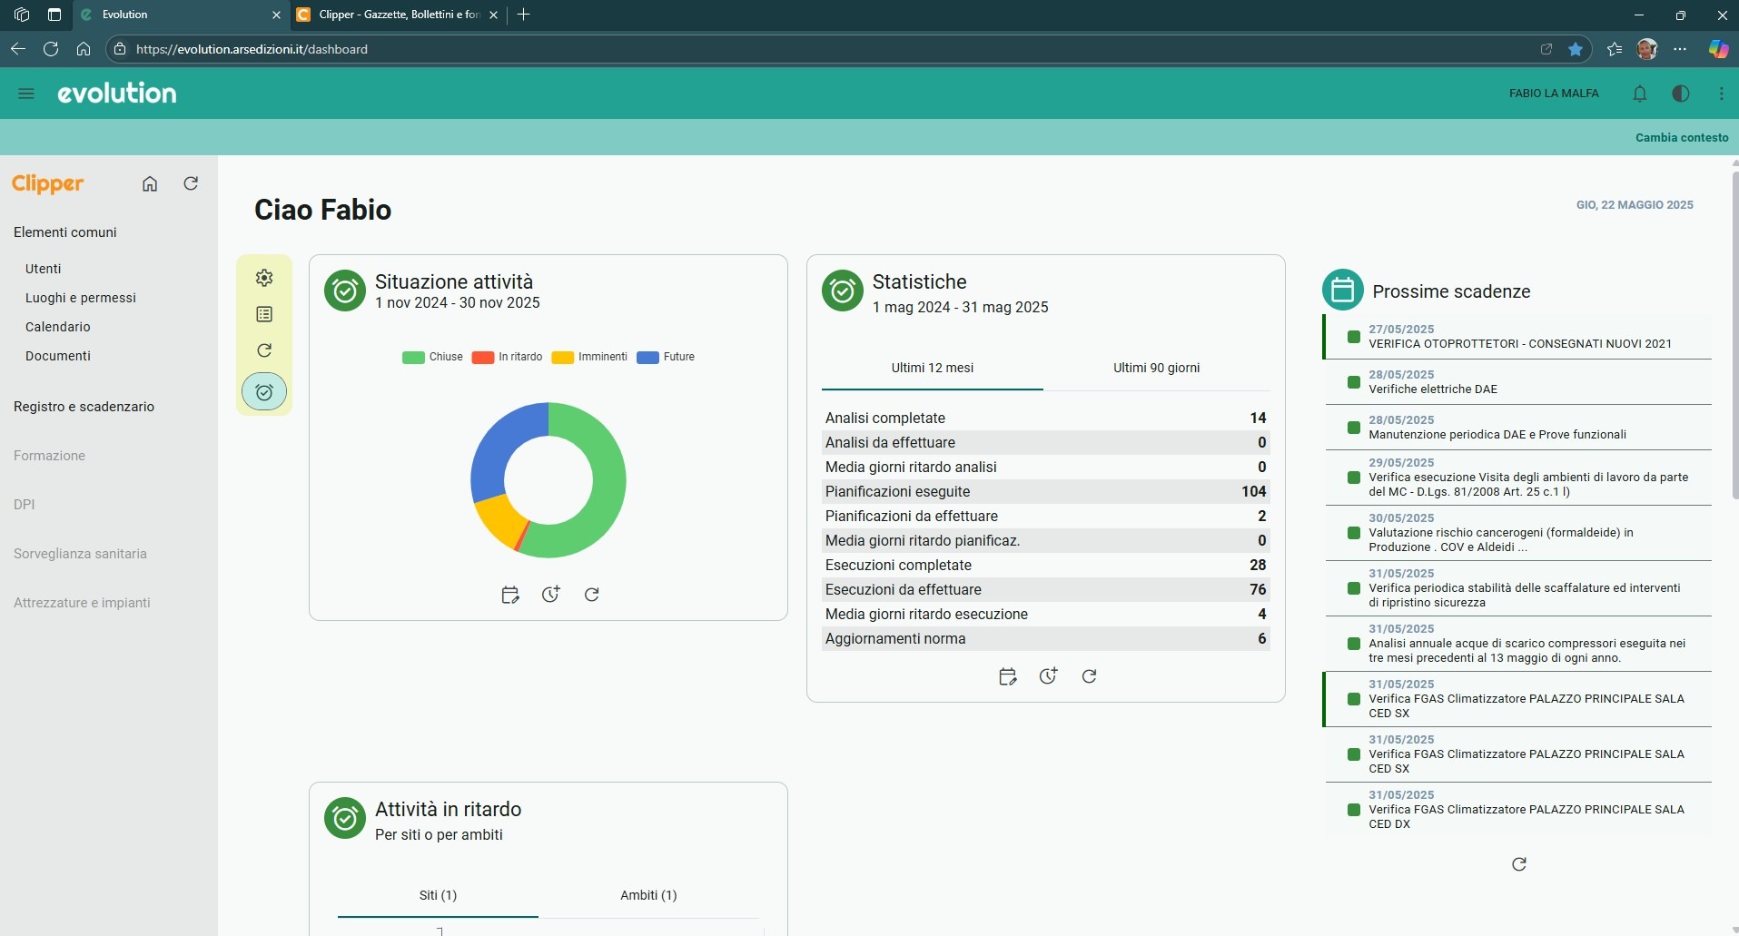The width and height of the screenshot is (1739, 936).
Task: Open Verifica periodica stabilità delle scaffalature
Action: point(1517,588)
